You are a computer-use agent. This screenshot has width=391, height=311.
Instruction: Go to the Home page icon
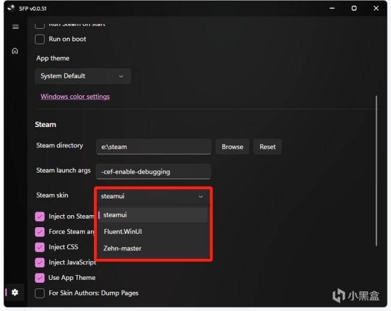(15, 51)
